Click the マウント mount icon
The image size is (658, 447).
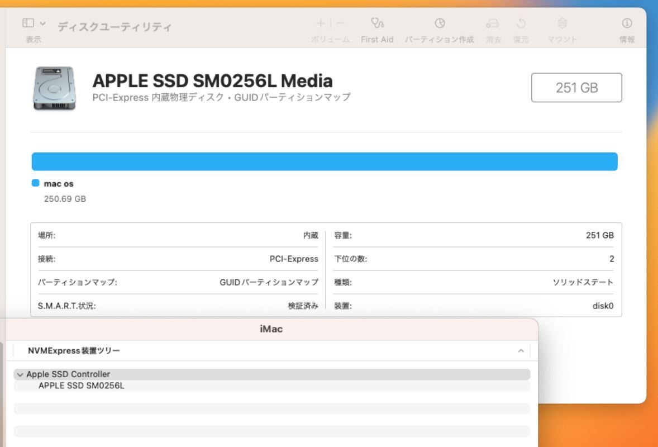pyautogui.click(x=562, y=23)
